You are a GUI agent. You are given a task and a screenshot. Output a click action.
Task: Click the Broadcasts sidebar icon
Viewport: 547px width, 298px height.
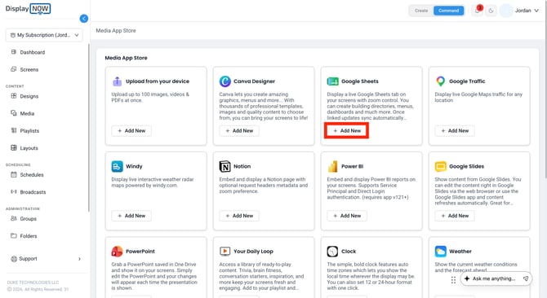pos(14,191)
